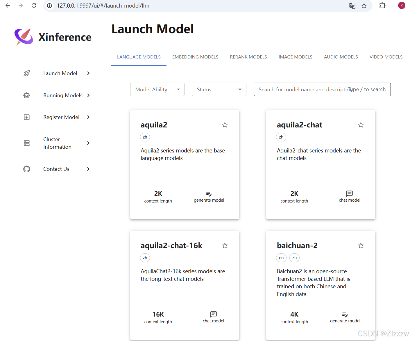Switch to the Language Models tab
This screenshot has height=341, width=410.
(139, 57)
